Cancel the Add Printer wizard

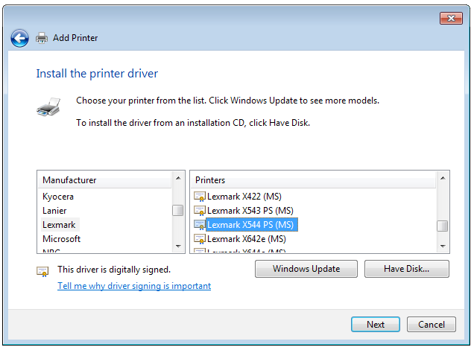432,325
